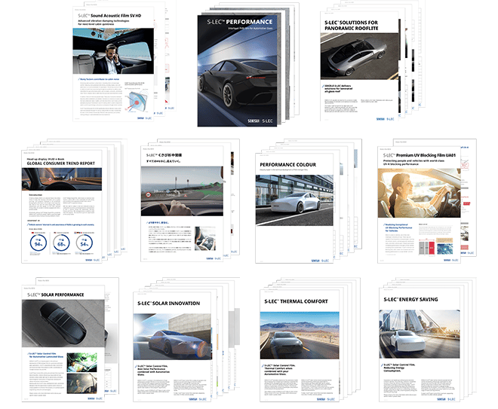Open the Japanese head-up display brochure

(182, 203)
